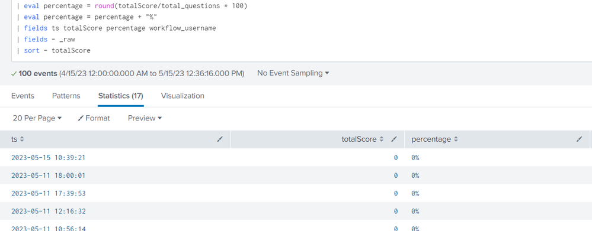Click timestamp 2023-05-11 12:16:32
592x231 pixels.
click(x=49, y=212)
